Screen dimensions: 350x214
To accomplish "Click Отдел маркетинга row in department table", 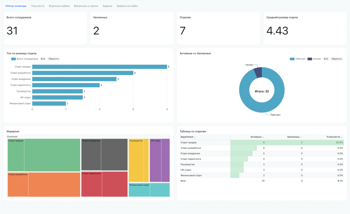I will coord(262,159).
